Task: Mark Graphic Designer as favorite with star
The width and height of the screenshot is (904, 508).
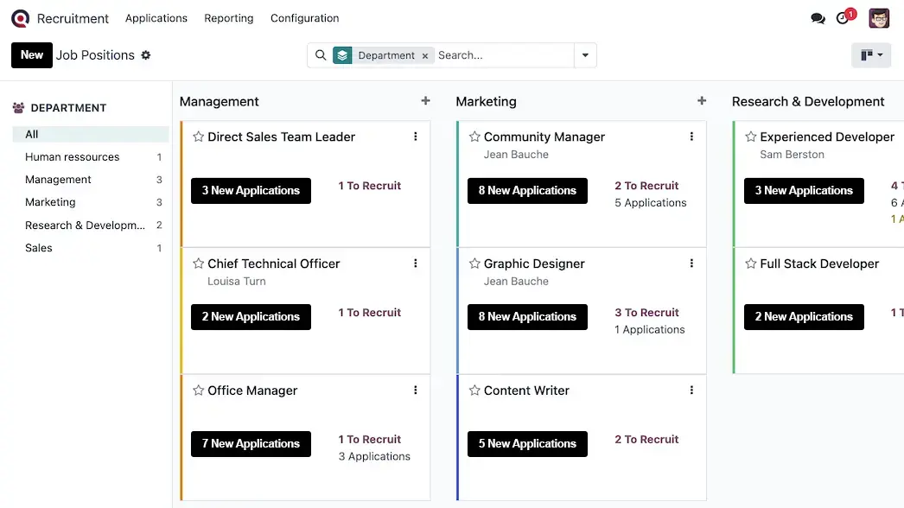Action: pos(474,264)
